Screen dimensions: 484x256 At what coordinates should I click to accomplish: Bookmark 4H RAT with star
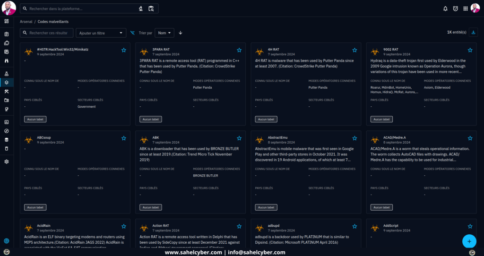click(x=354, y=50)
